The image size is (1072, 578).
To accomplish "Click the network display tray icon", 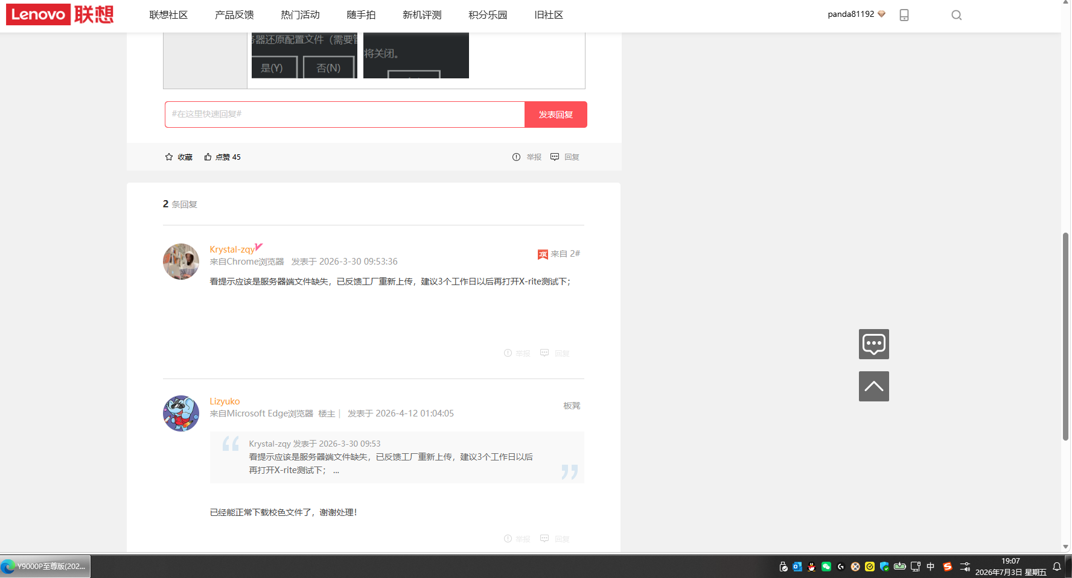I will click(x=916, y=567).
